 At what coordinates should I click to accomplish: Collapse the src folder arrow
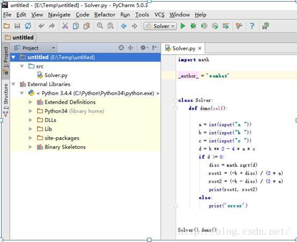coord(22,66)
